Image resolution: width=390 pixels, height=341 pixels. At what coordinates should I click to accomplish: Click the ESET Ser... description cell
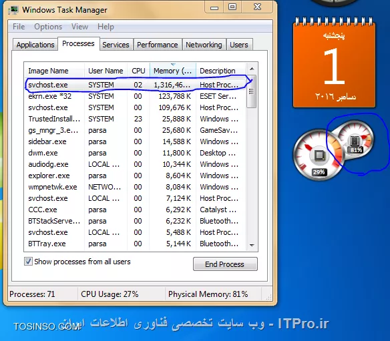pos(218,96)
